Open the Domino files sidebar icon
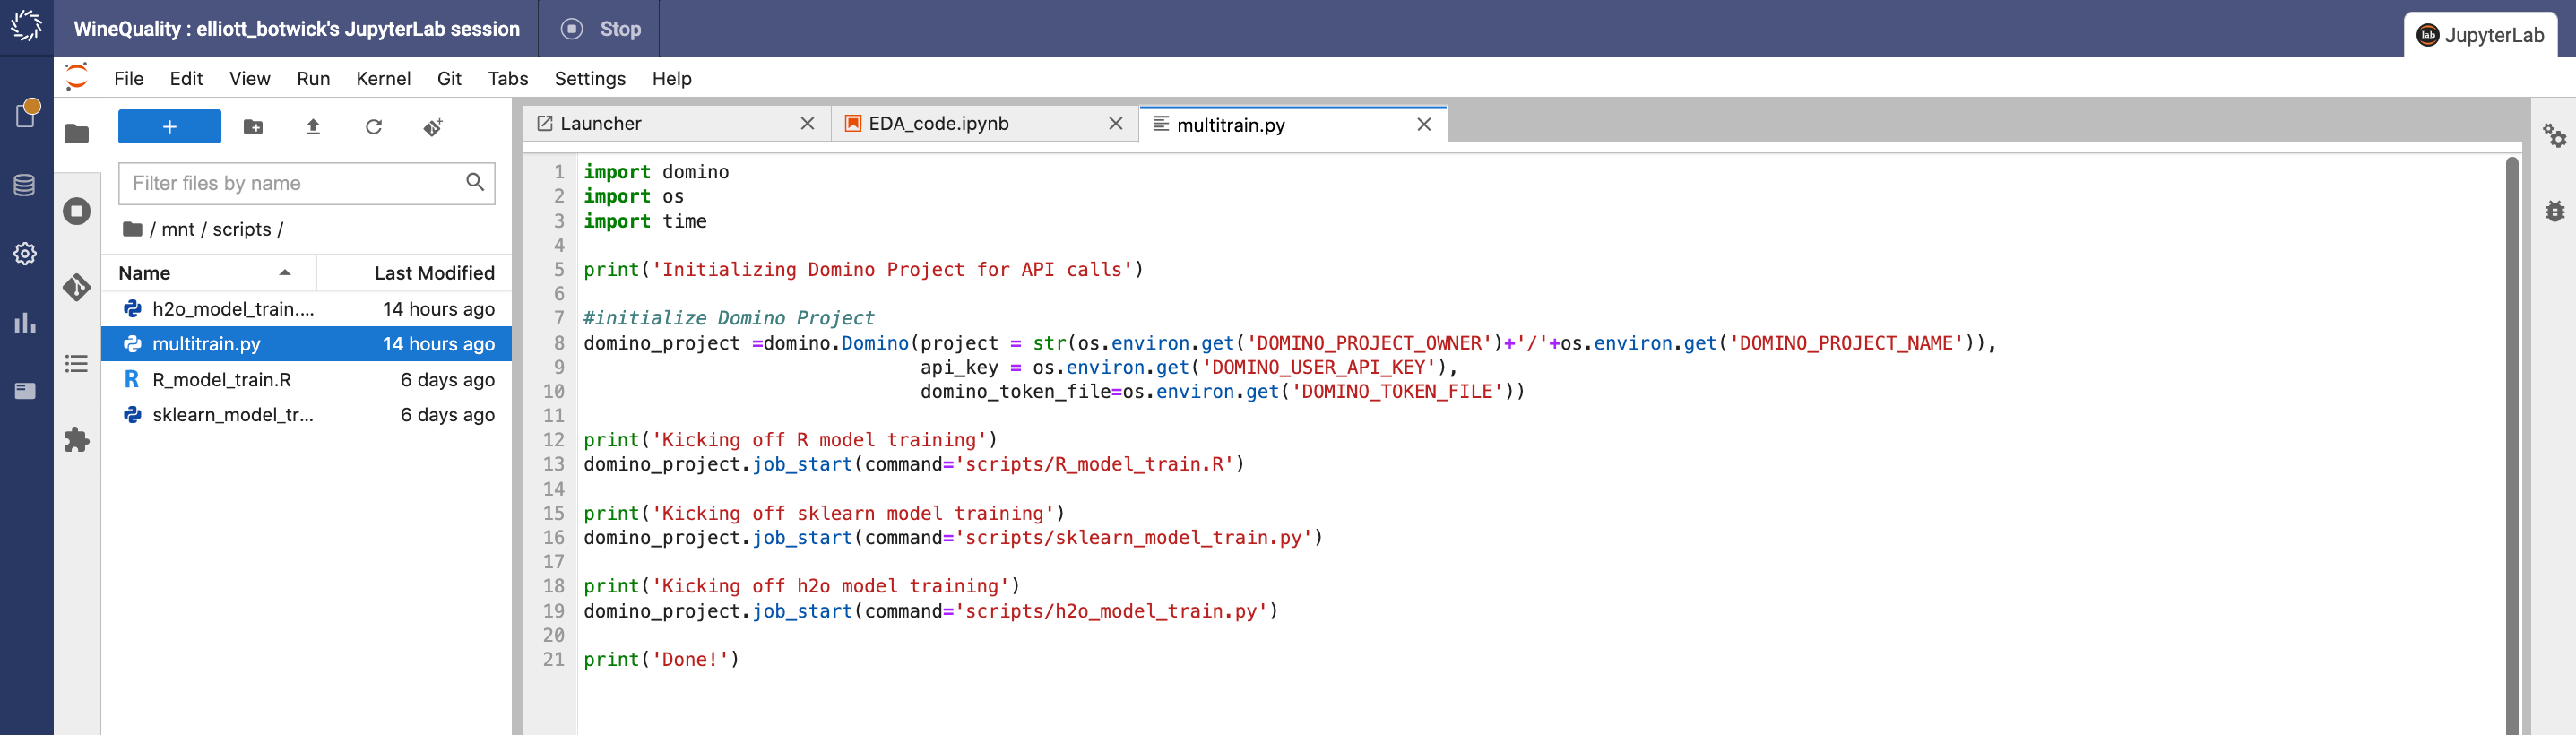Image resolution: width=2576 pixels, height=735 pixels. (x=26, y=114)
